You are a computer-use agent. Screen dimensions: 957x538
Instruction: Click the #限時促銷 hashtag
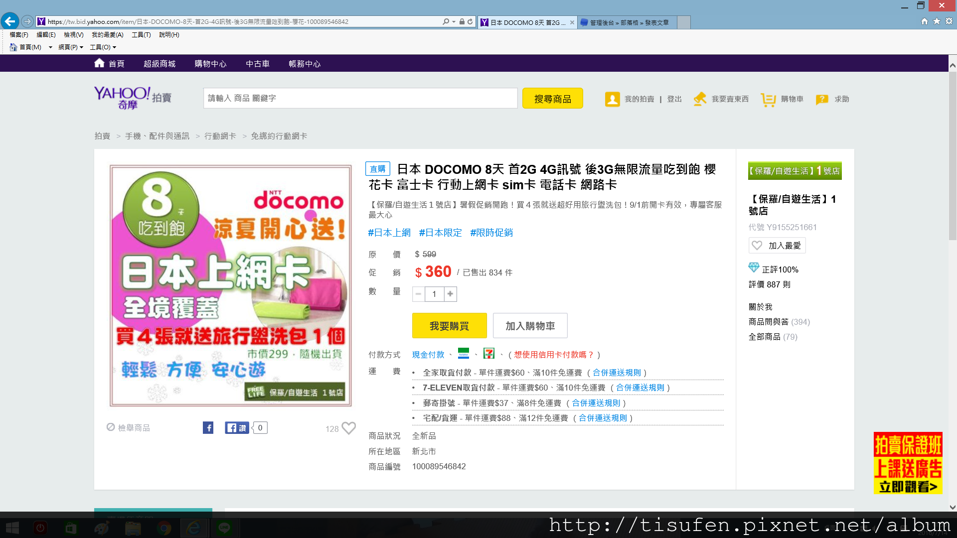491,233
